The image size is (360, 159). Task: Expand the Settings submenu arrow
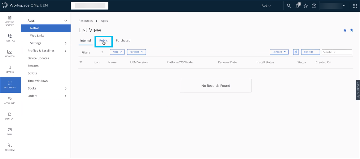tap(66, 43)
